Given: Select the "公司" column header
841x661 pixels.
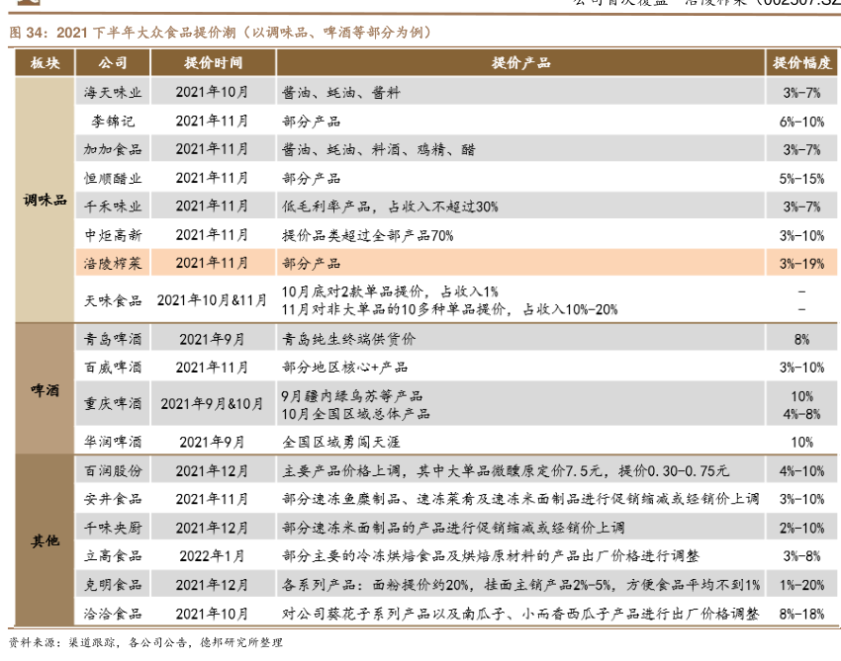Looking at the screenshot, I should [113, 63].
